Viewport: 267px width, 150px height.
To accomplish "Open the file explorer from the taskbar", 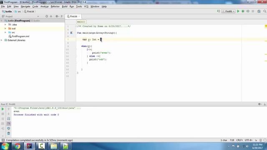I will tap(54, 146).
